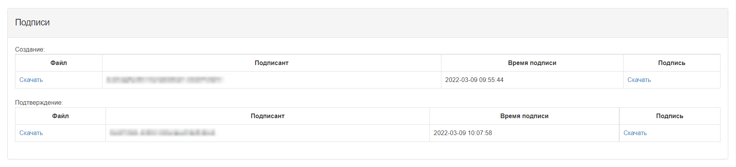Image resolution: width=736 pixels, height=167 pixels.
Task: Click the blurred signer name in the Создание row
Action: [x=164, y=80]
